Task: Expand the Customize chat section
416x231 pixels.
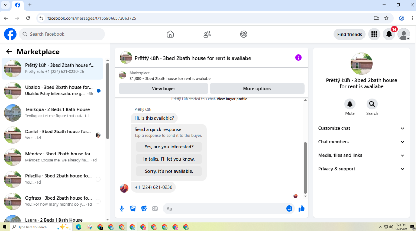Action: coord(362,128)
